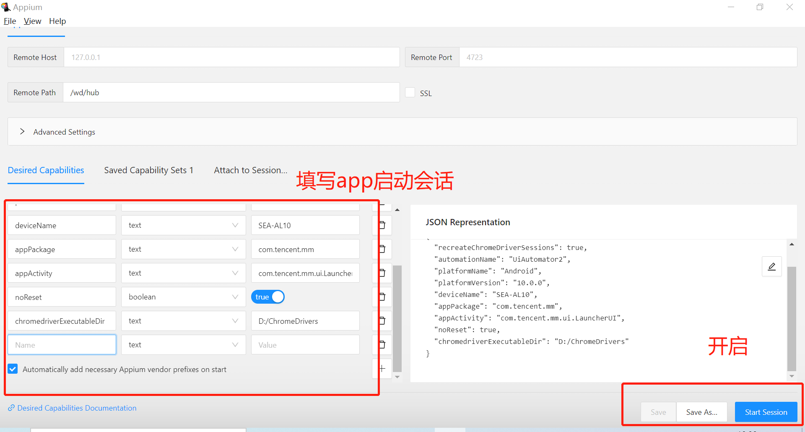Click the Appium logo in title bar
The image size is (805, 432).
5,7
